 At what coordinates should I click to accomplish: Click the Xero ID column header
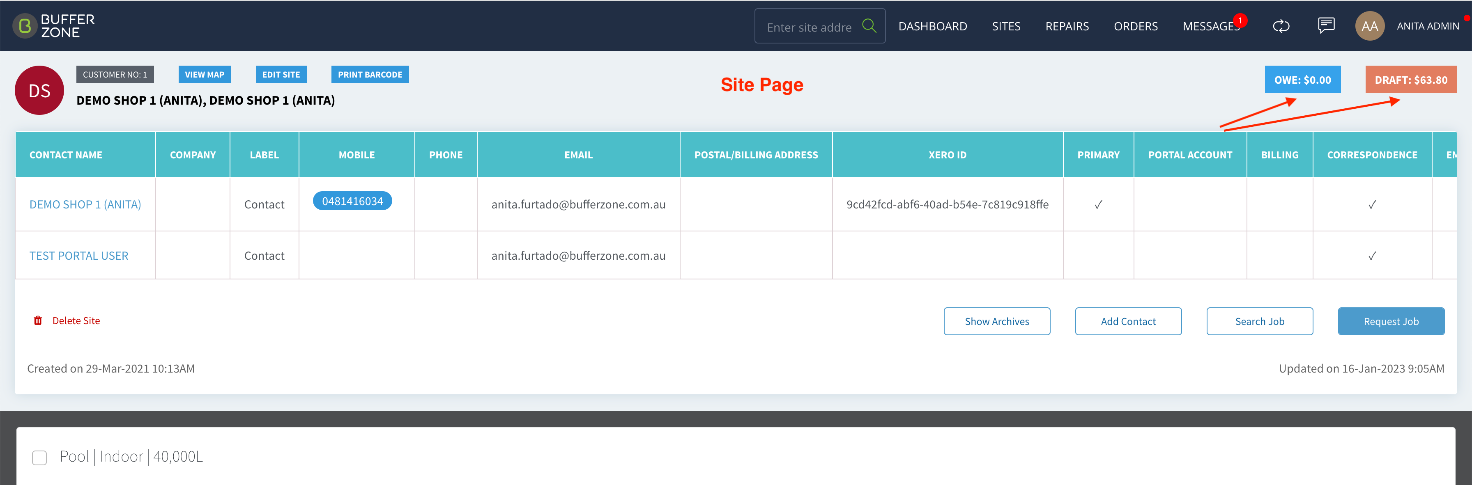point(948,155)
